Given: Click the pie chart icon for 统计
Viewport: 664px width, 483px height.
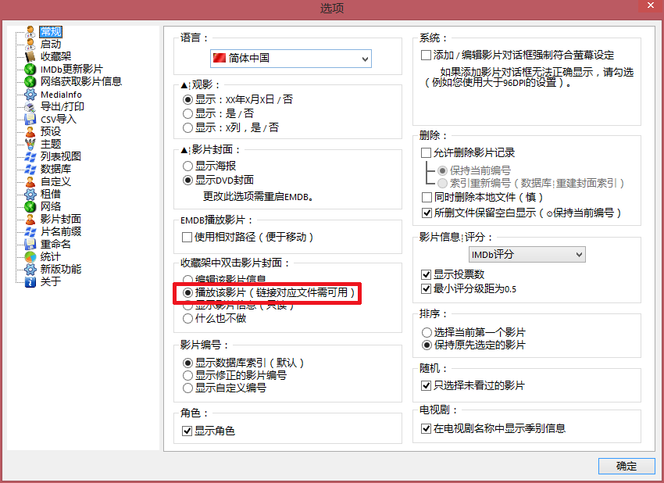Looking at the screenshot, I should 30,256.
